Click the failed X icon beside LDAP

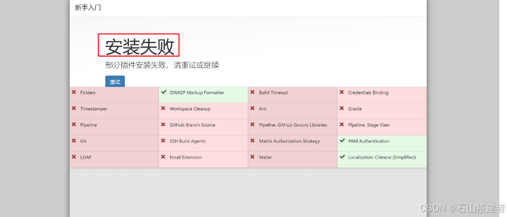tap(74, 157)
